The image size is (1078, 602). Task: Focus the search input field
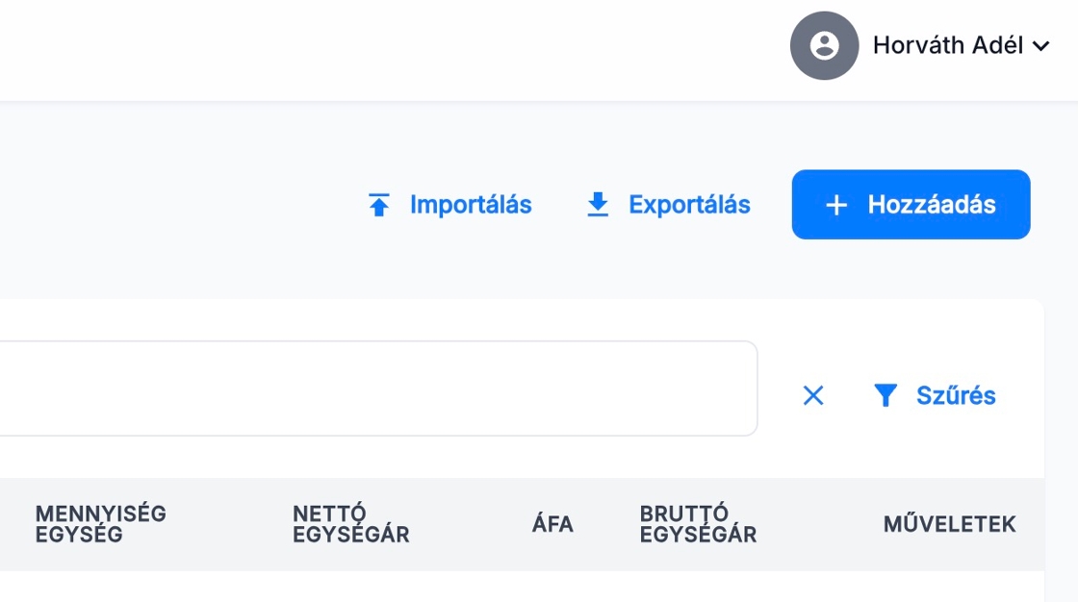tap(375, 389)
